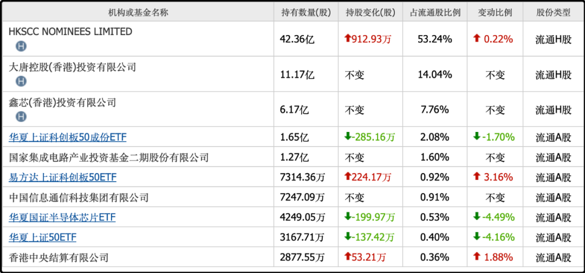Click the H badge under HKSCC NOMINEES LIMITED

click(21, 46)
